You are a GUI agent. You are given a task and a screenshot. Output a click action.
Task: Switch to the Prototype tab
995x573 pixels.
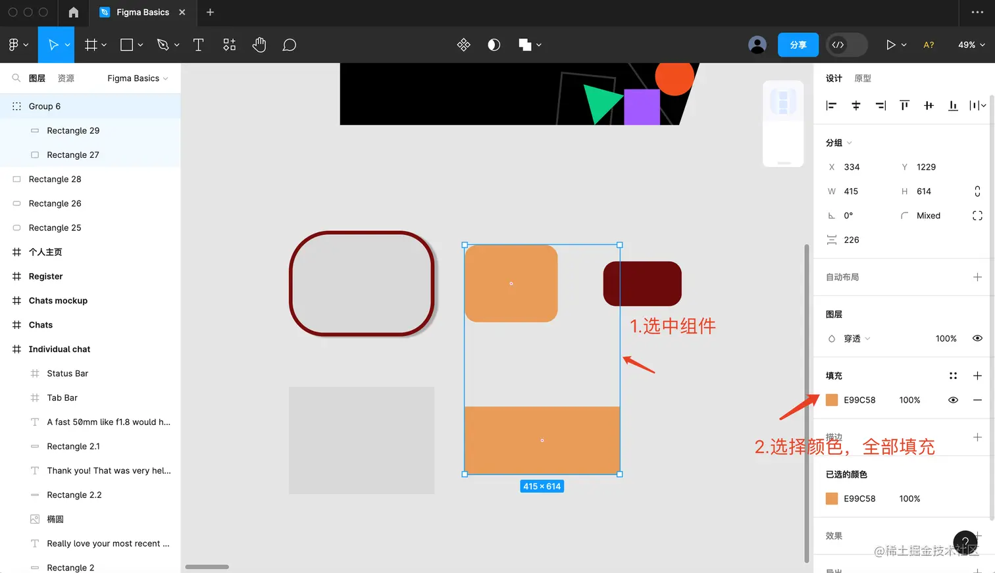(x=863, y=78)
